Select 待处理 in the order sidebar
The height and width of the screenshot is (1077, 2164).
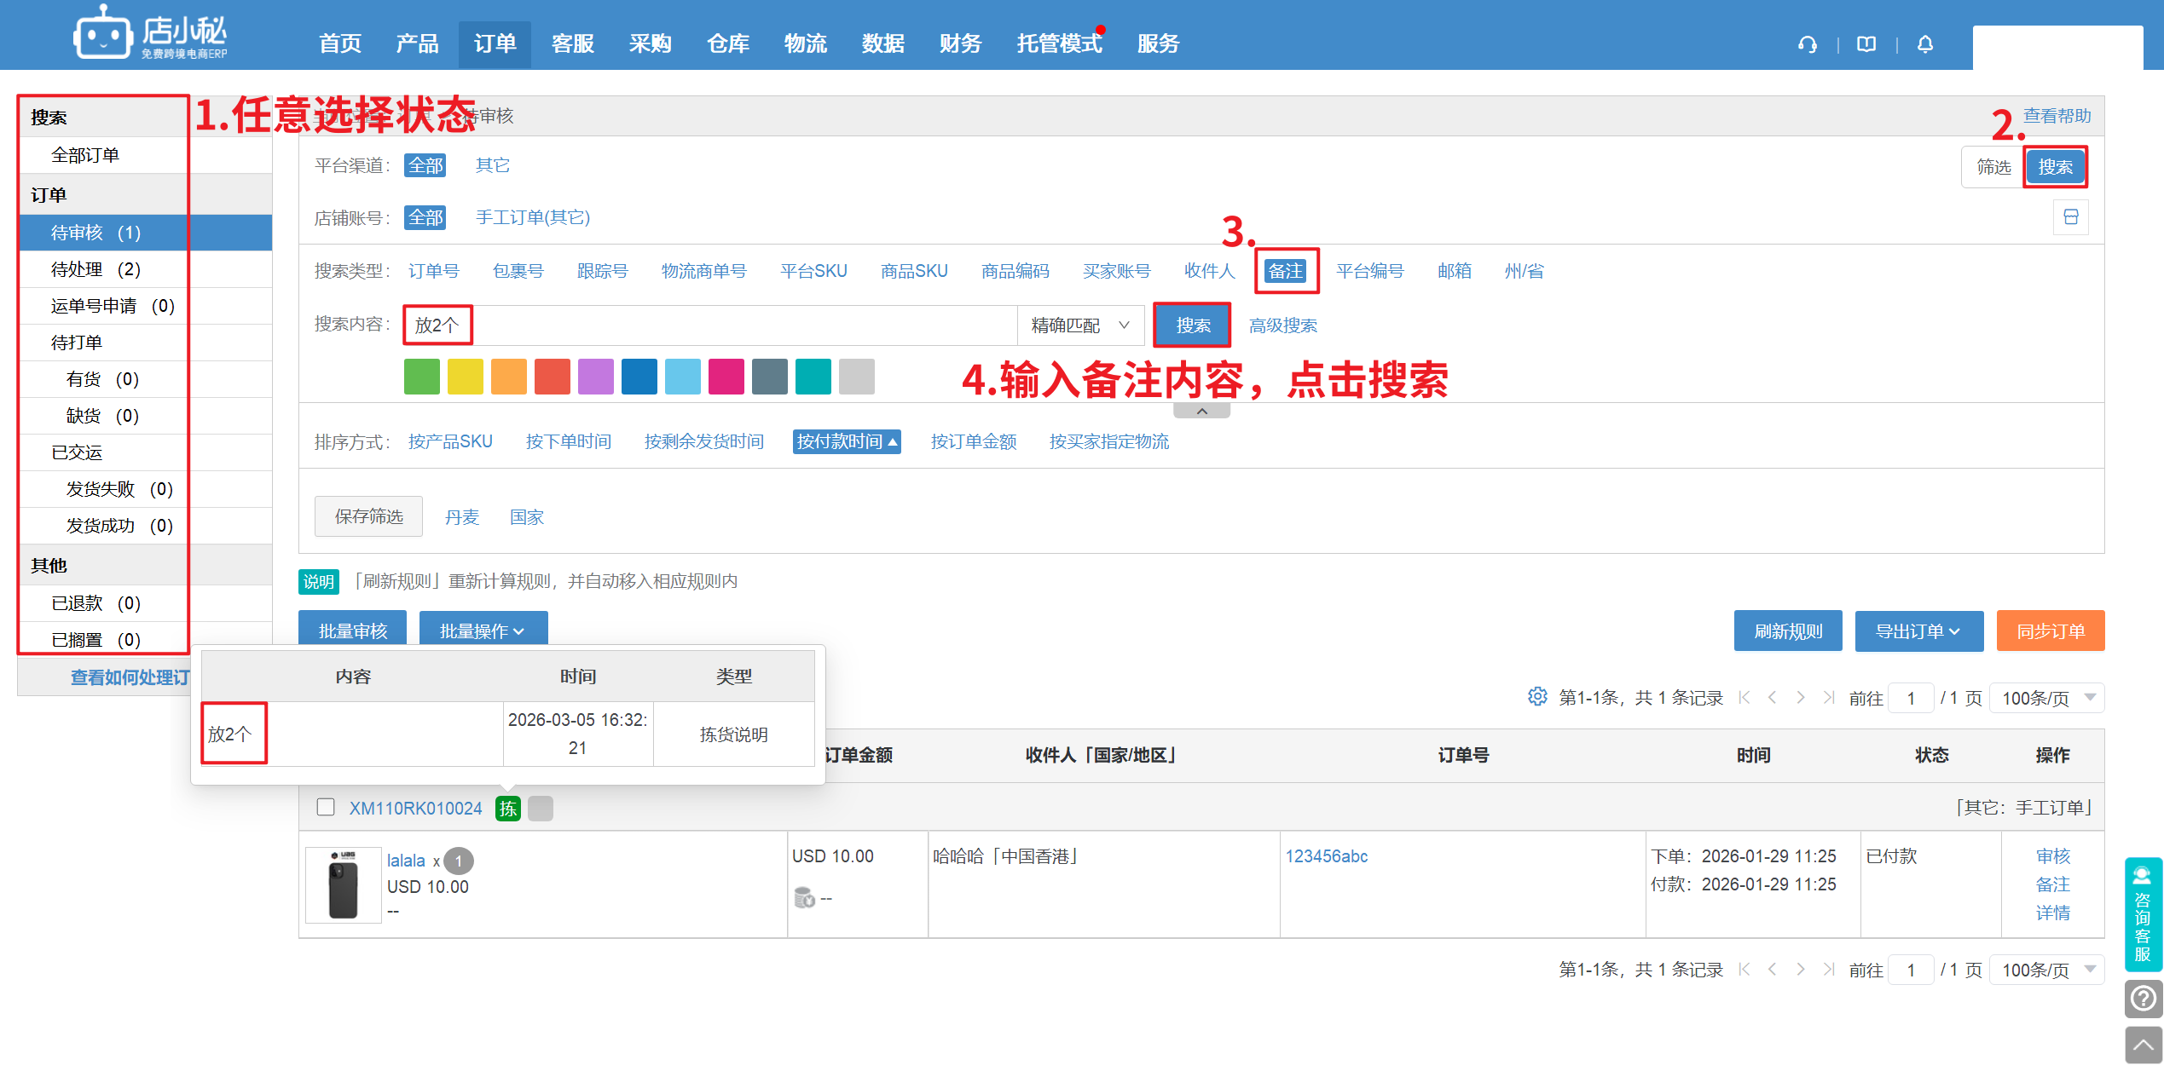(95, 269)
